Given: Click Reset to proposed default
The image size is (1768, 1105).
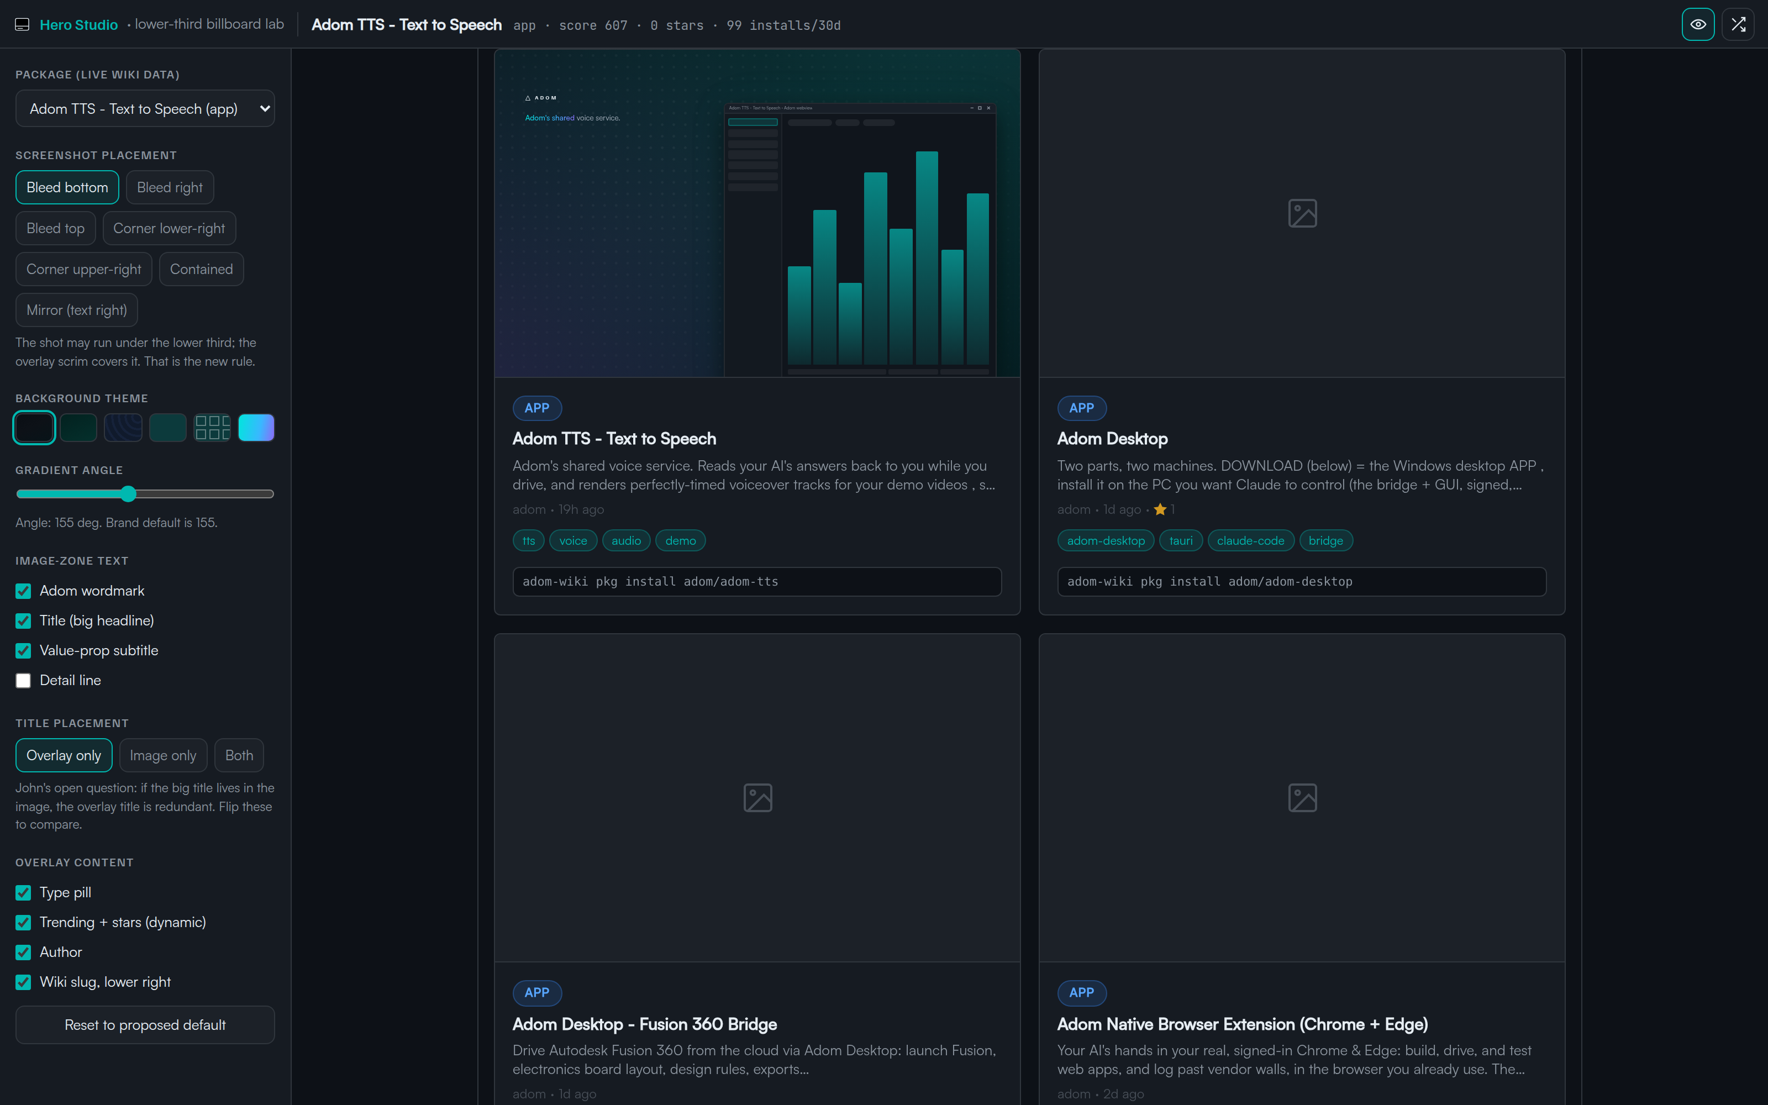Looking at the screenshot, I should point(145,1025).
